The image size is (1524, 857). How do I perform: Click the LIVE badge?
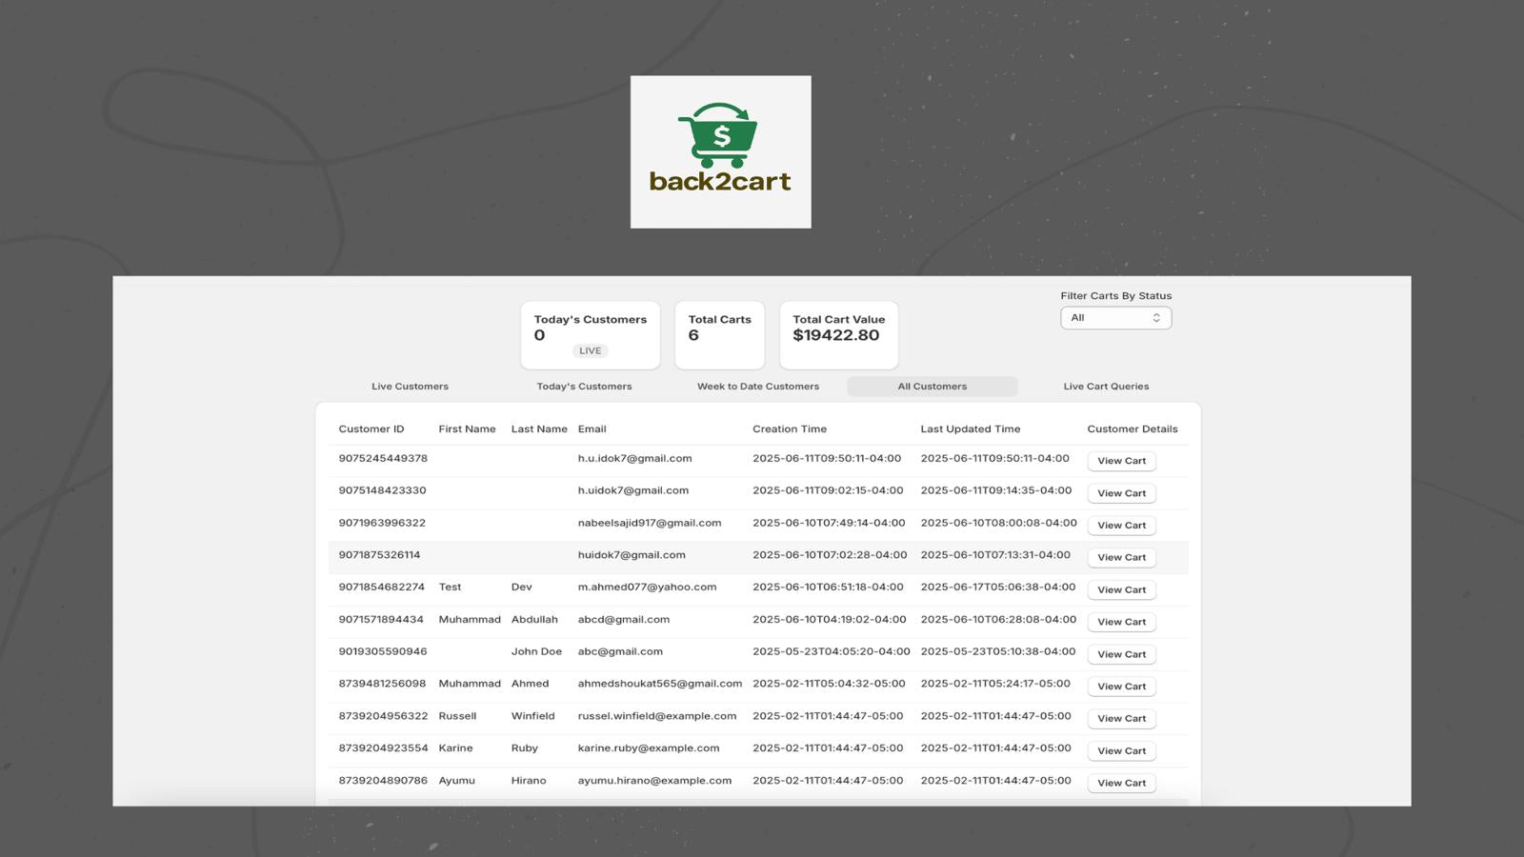click(591, 351)
